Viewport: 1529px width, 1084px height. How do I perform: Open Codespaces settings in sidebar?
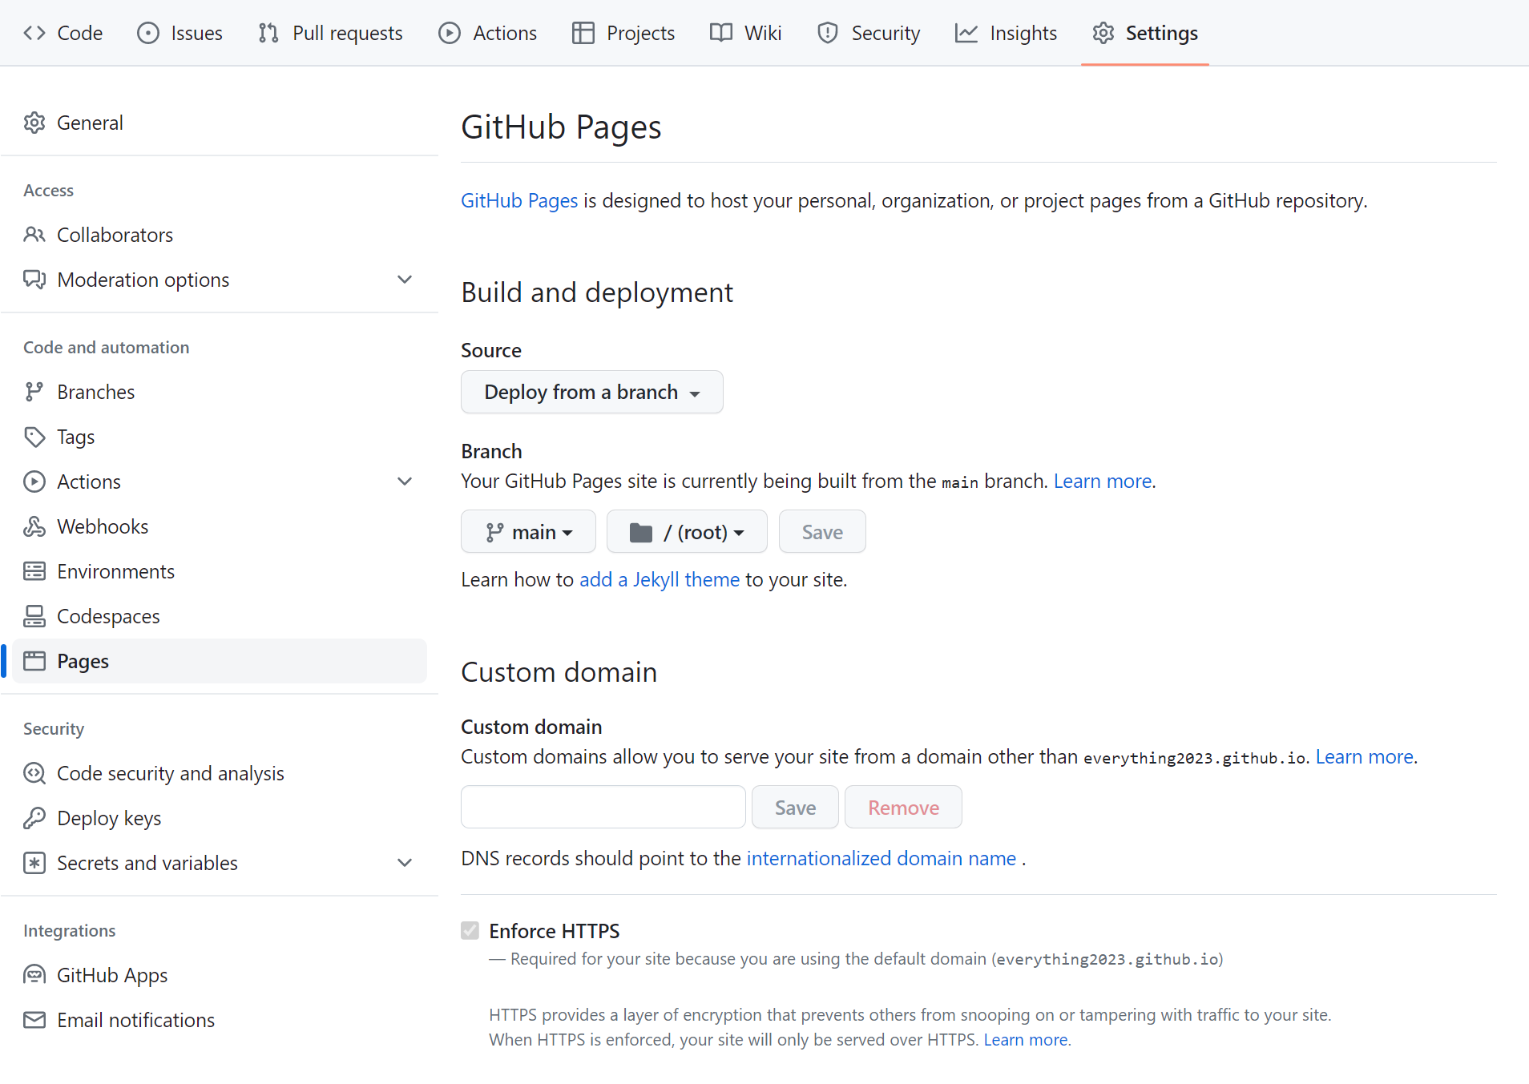[x=220, y=616]
